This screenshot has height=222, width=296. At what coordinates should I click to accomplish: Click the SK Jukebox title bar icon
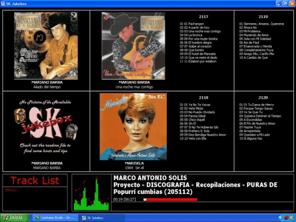tap(3, 4)
